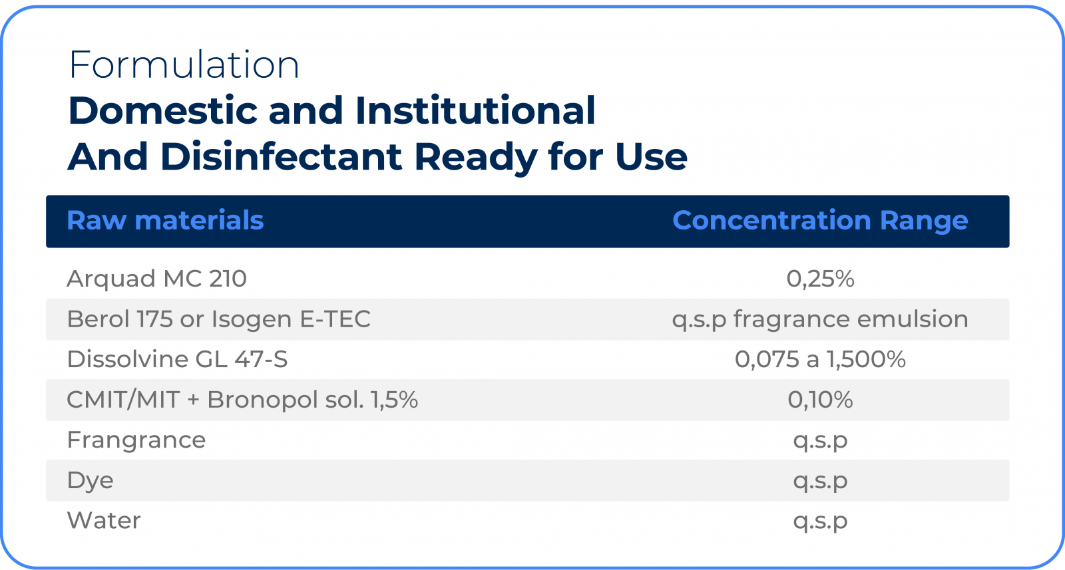
Task: Click the Raw materials column header
Action: [165, 220]
